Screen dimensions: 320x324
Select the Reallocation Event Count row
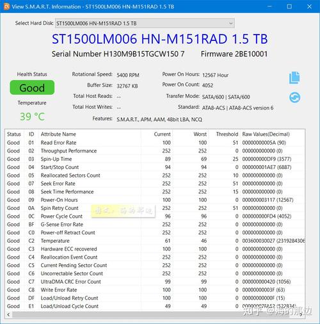(155, 257)
